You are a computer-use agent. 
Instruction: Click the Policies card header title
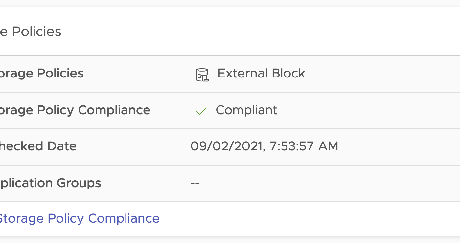point(31,32)
